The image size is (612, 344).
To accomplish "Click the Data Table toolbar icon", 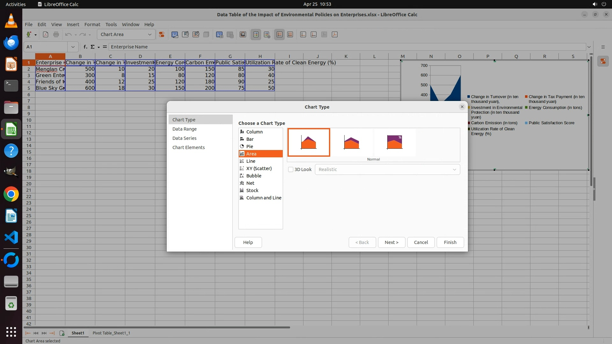I will (219, 35).
